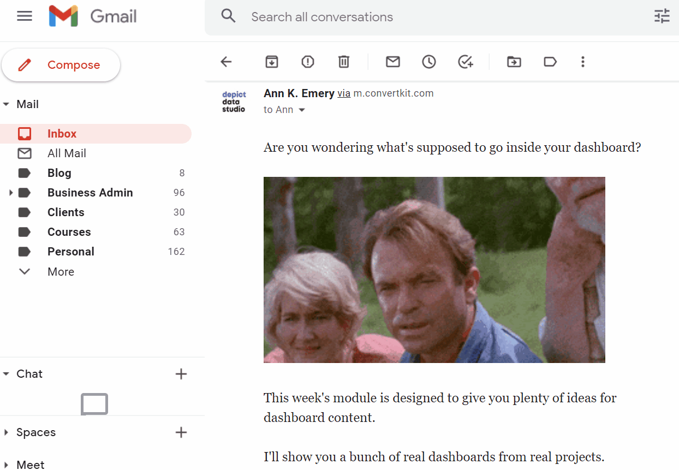Expand the Spaces section
Screen dimensions: 679x470
pos(6,432)
